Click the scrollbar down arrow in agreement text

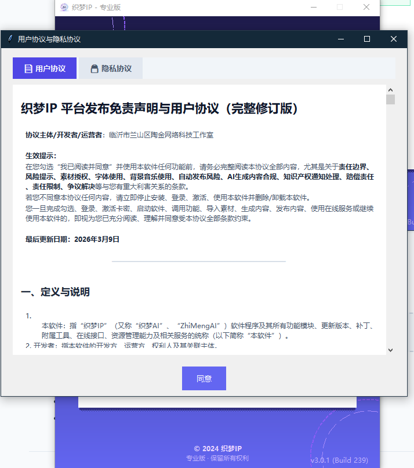390,350
